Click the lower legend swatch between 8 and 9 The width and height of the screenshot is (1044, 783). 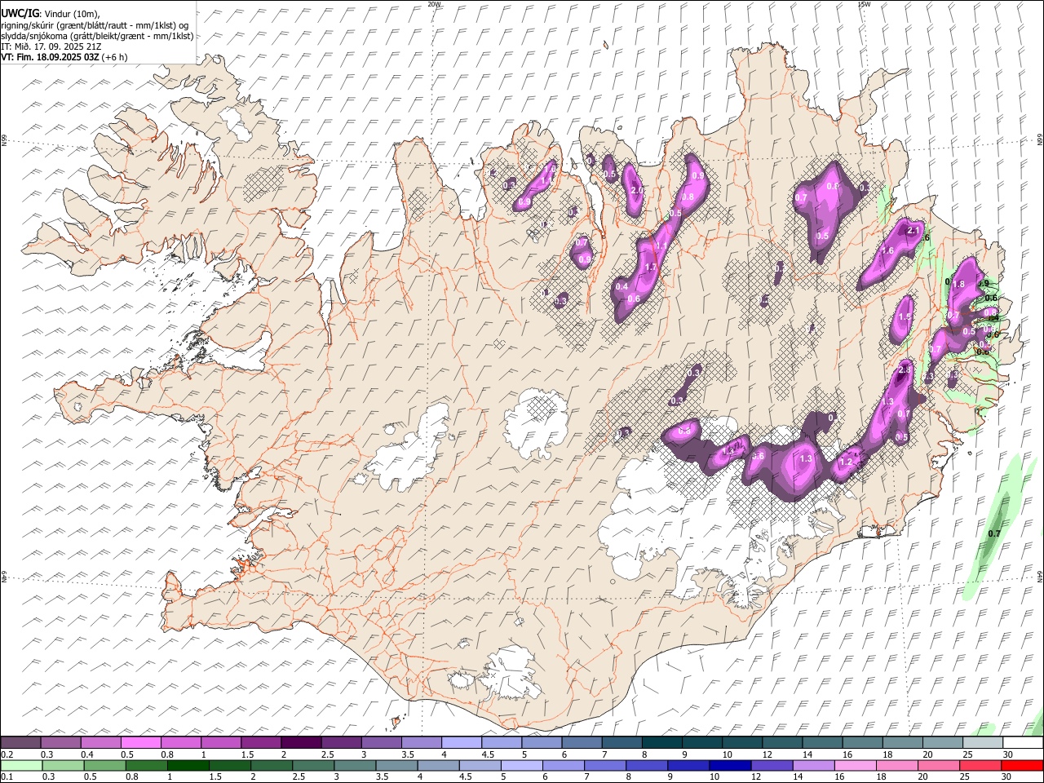646,765
